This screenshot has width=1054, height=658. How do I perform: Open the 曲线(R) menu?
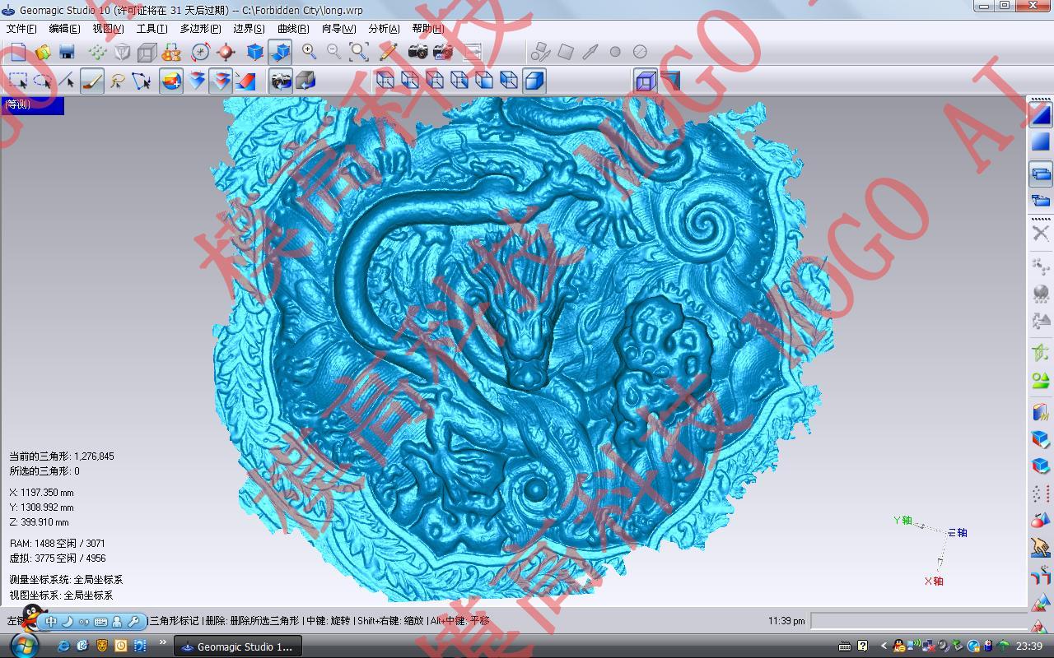[293, 29]
